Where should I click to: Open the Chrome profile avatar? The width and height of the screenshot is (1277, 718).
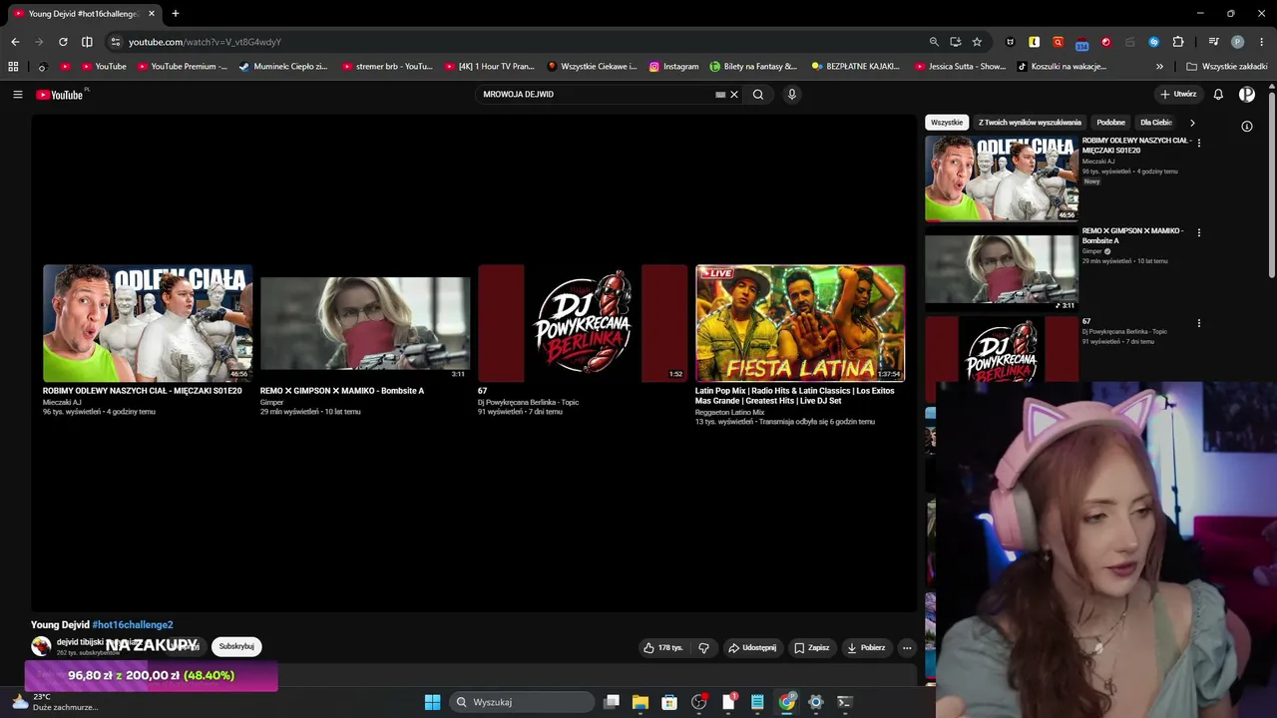pyautogui.click(x=1238, y=42)
